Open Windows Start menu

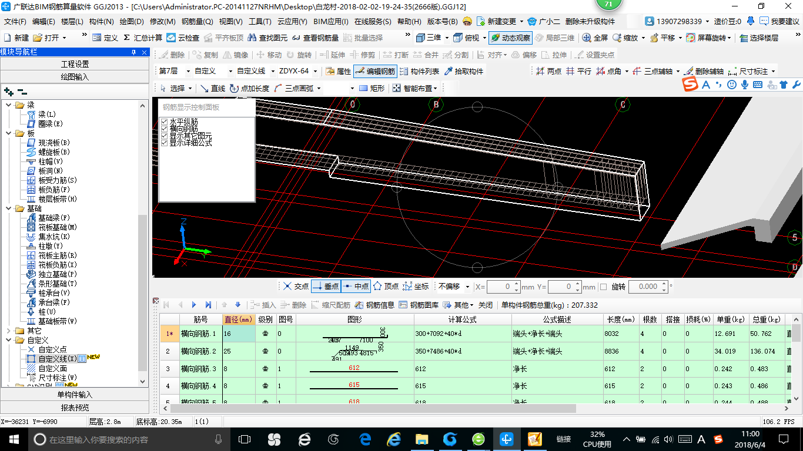(14, 439)
